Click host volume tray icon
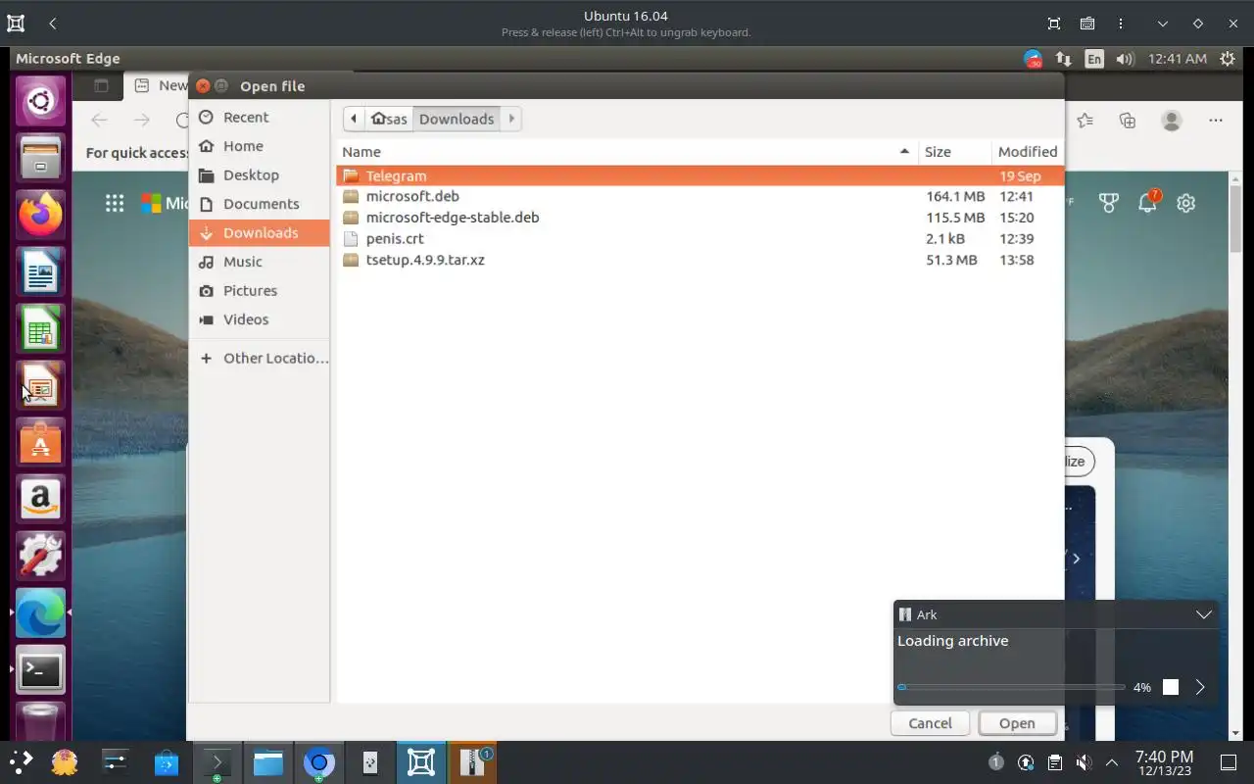Screen dimensions: 1254x784 coord(1083,762)
